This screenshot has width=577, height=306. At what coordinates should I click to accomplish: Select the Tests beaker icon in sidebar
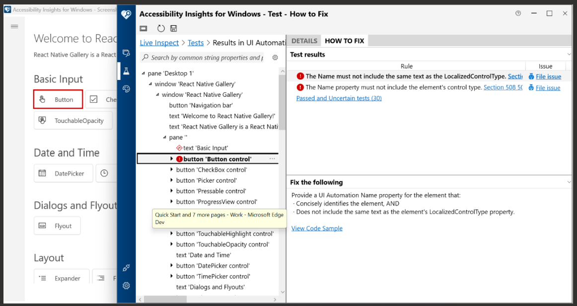(126, 71)
